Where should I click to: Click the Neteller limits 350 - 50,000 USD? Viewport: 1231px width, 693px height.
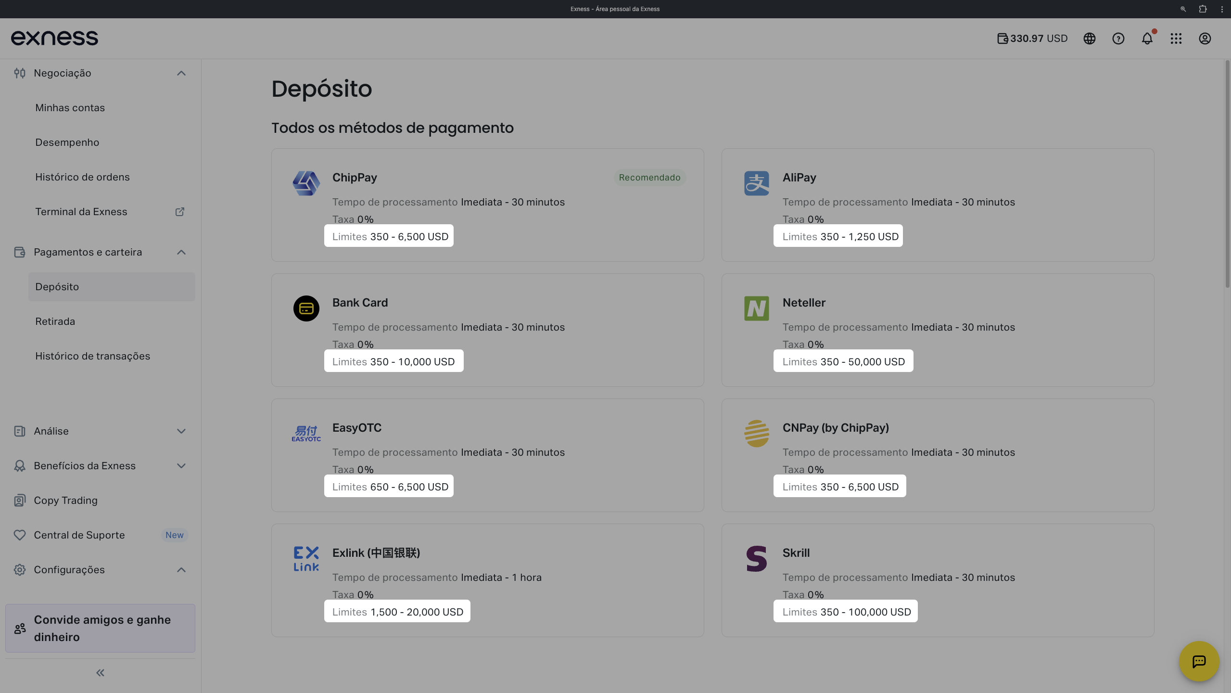[843, 361]
